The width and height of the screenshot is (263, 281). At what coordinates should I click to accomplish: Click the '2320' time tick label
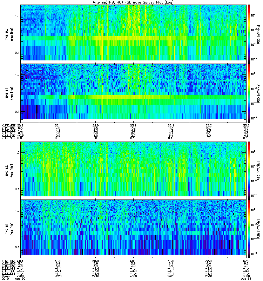tap(171, 276)
